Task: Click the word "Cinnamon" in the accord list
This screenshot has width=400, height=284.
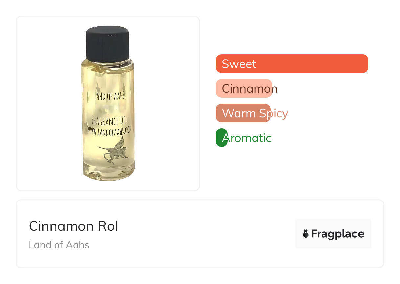Action: point(250,89)
